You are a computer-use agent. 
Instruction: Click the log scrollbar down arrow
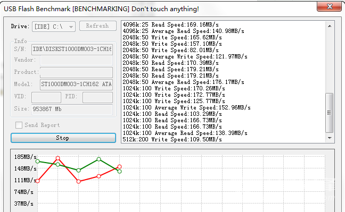click(x=330, y=138)
